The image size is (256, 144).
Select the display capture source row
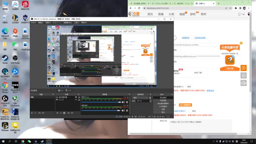pos(68,97)
